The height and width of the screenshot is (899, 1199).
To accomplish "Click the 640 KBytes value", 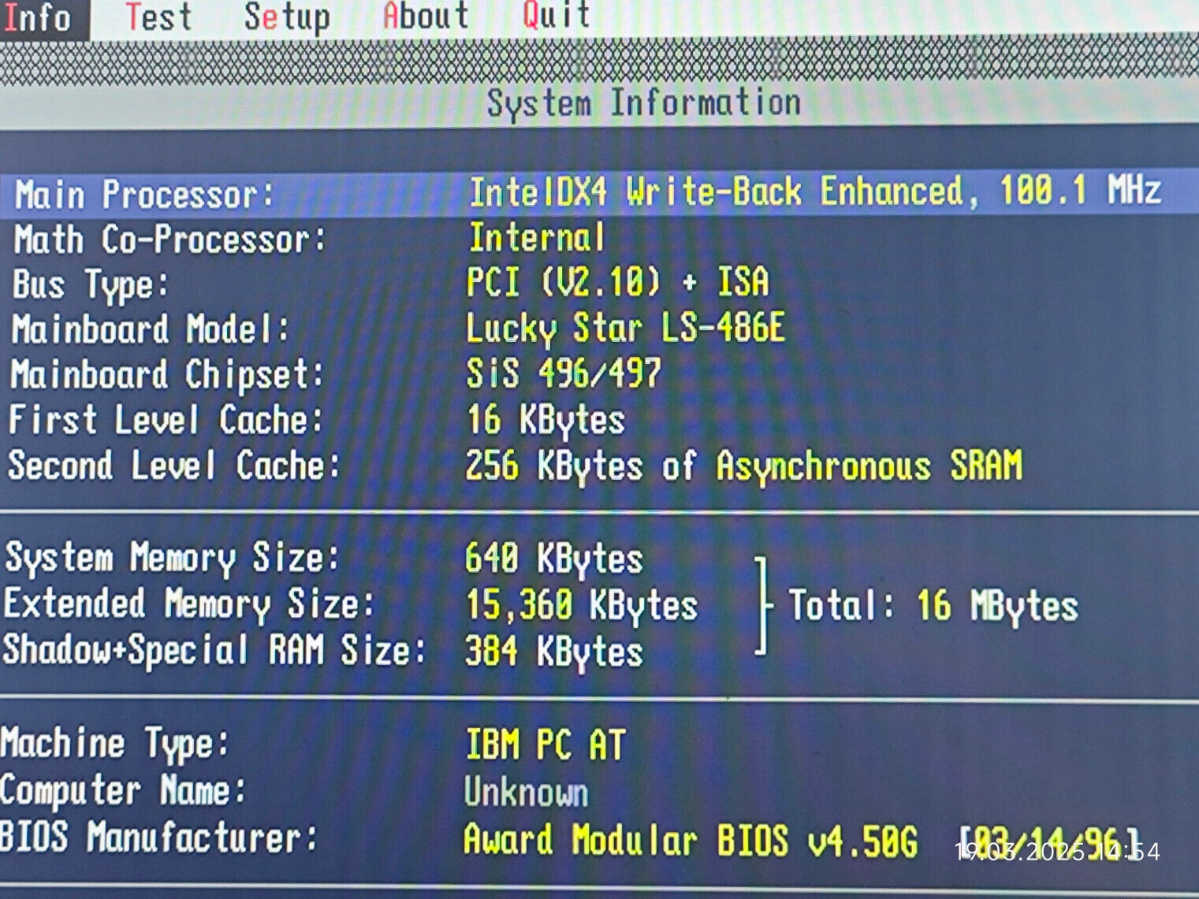I will click(554, 559).
